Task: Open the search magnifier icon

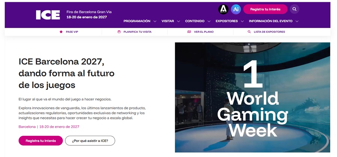Action: tap(294, 9)
